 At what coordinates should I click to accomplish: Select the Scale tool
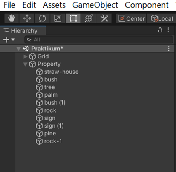[x=58, y=18]
